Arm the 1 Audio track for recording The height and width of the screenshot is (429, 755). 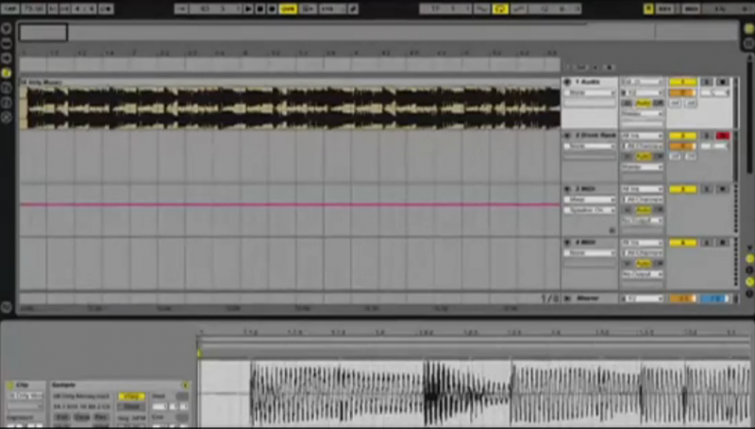click(x=722, y=82)
